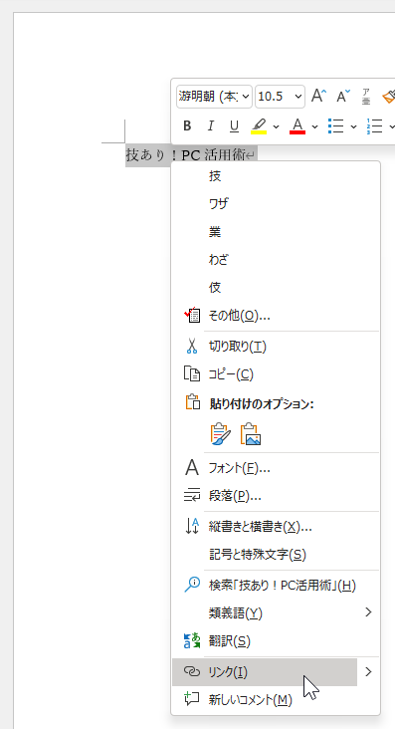Paste keeping source formatting
The width and height of the screenshot is (395, 729).
pos(220,434)
